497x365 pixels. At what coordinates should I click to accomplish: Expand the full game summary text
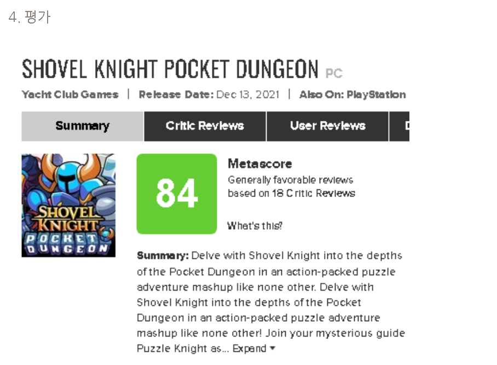[x=254, y=349]
